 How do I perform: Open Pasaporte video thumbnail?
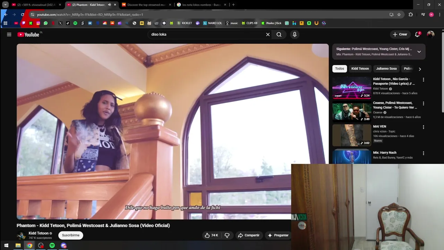[x=352, y=88]
